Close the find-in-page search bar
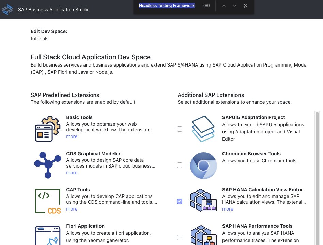The height and width of the screenshot is (245, 323). [x=246, y=6]
